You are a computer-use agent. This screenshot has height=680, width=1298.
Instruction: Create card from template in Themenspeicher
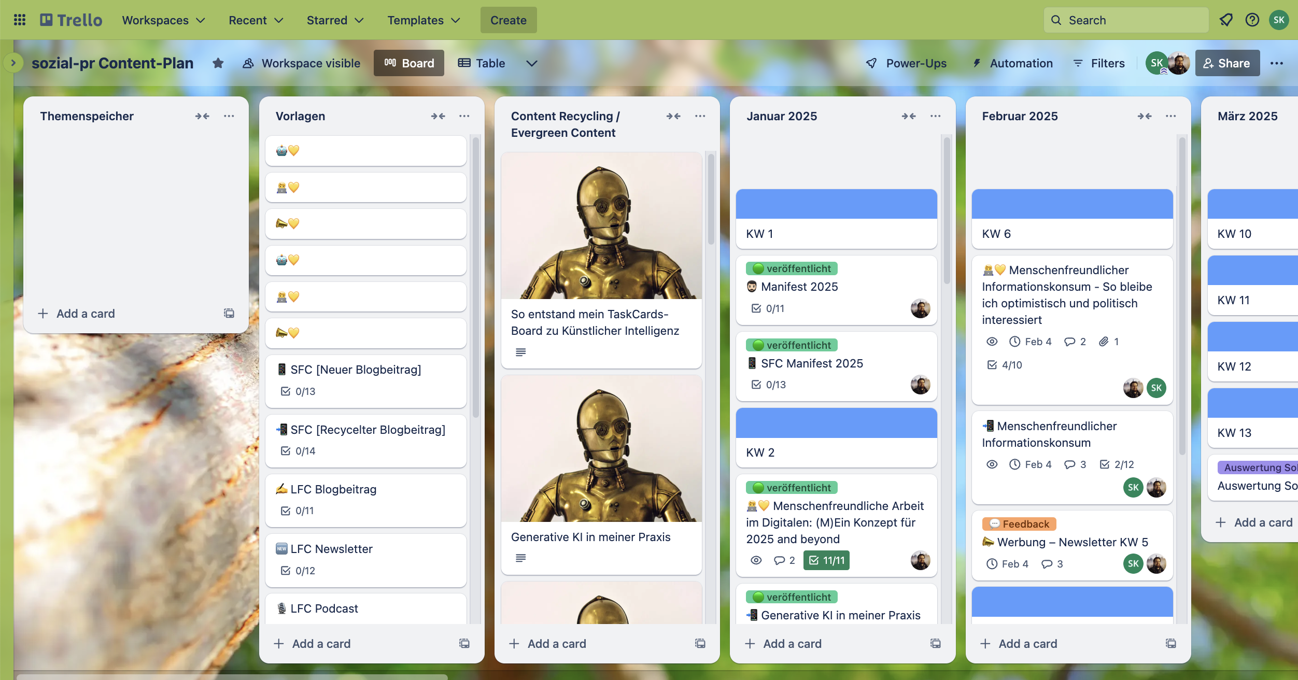229,313
